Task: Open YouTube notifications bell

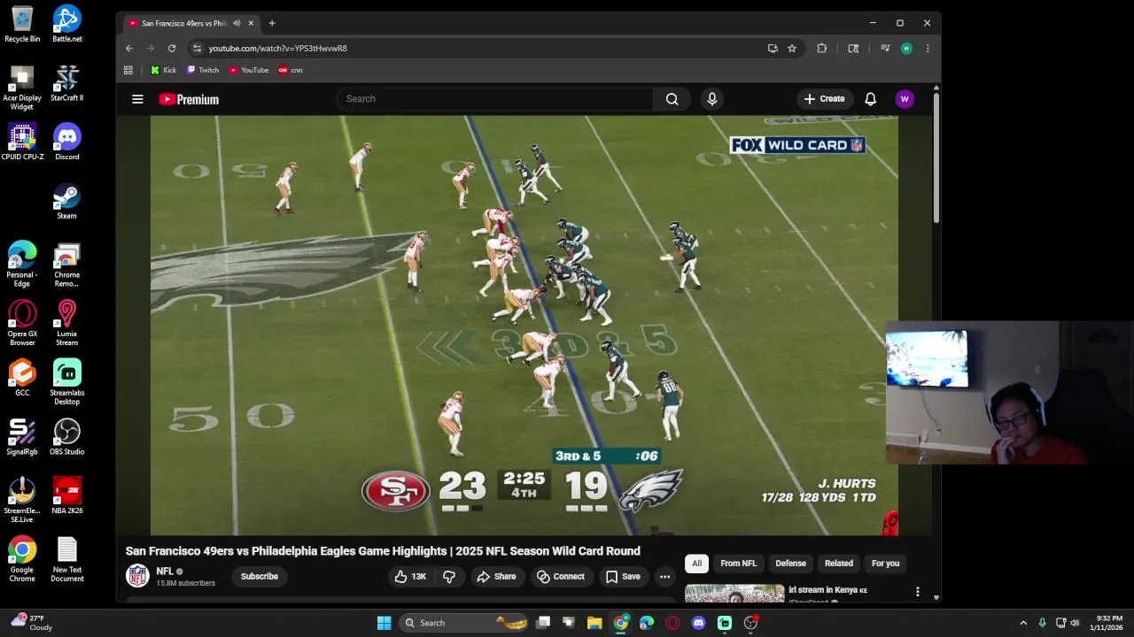Action: tap(870, 99)
